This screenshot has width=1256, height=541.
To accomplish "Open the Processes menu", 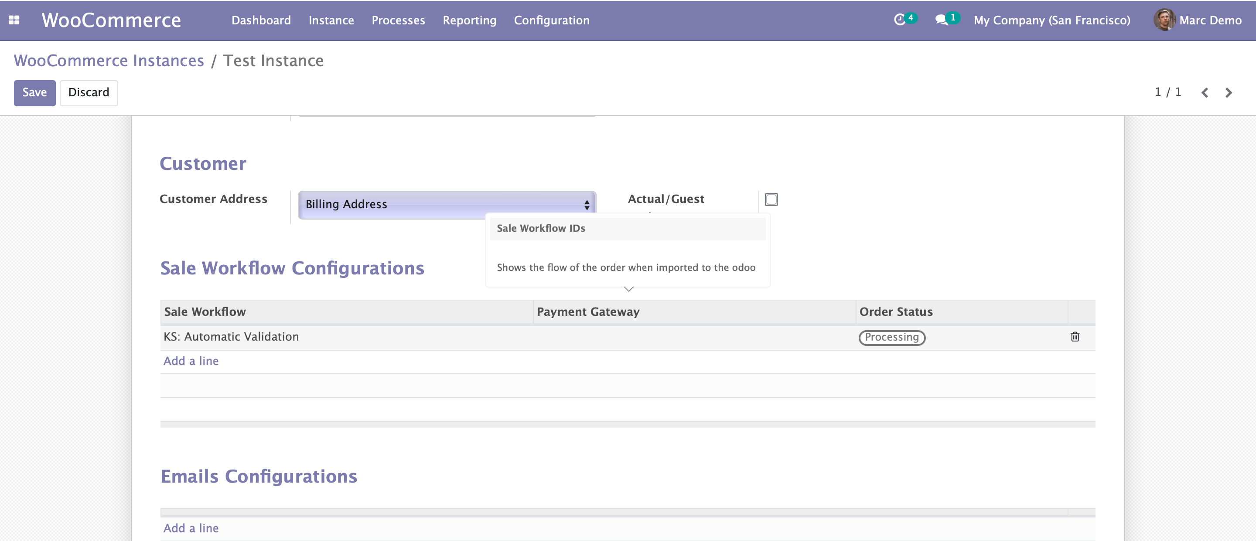I will pos(398,20).
